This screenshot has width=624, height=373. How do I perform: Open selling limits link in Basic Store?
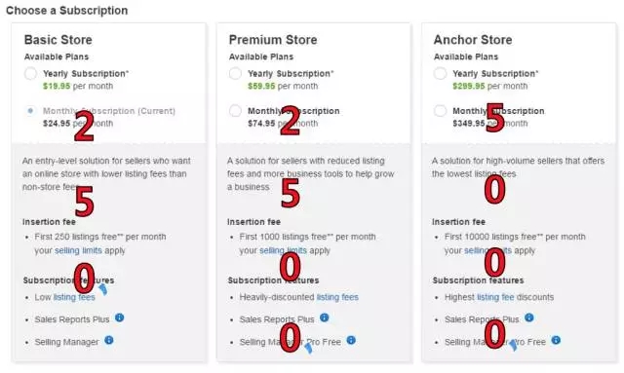(x=78, y=250)
